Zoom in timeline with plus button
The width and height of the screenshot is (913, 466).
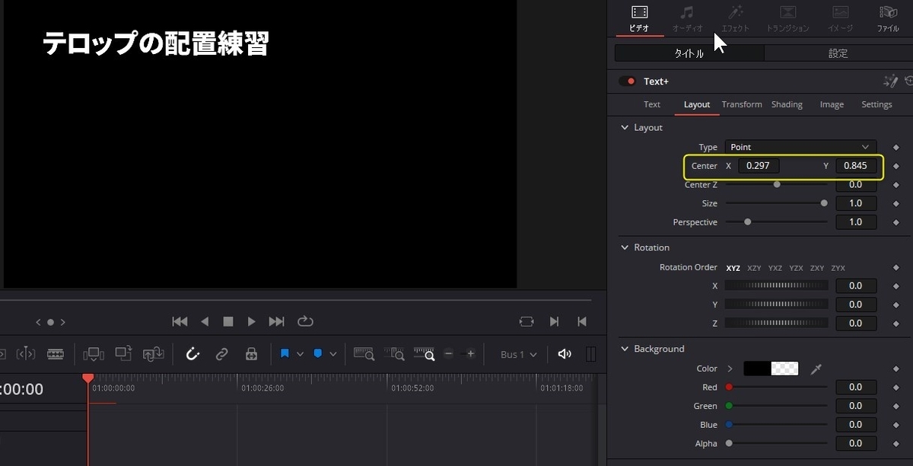pos(471,354)
